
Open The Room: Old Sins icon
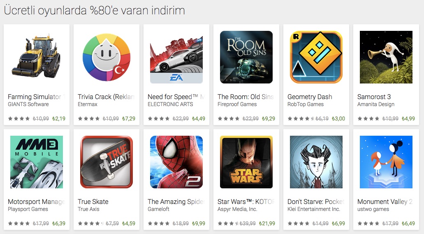[x=246, y=57]
